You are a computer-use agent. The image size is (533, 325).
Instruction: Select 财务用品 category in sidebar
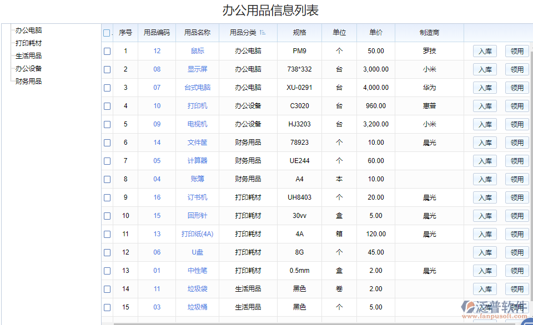29,80
